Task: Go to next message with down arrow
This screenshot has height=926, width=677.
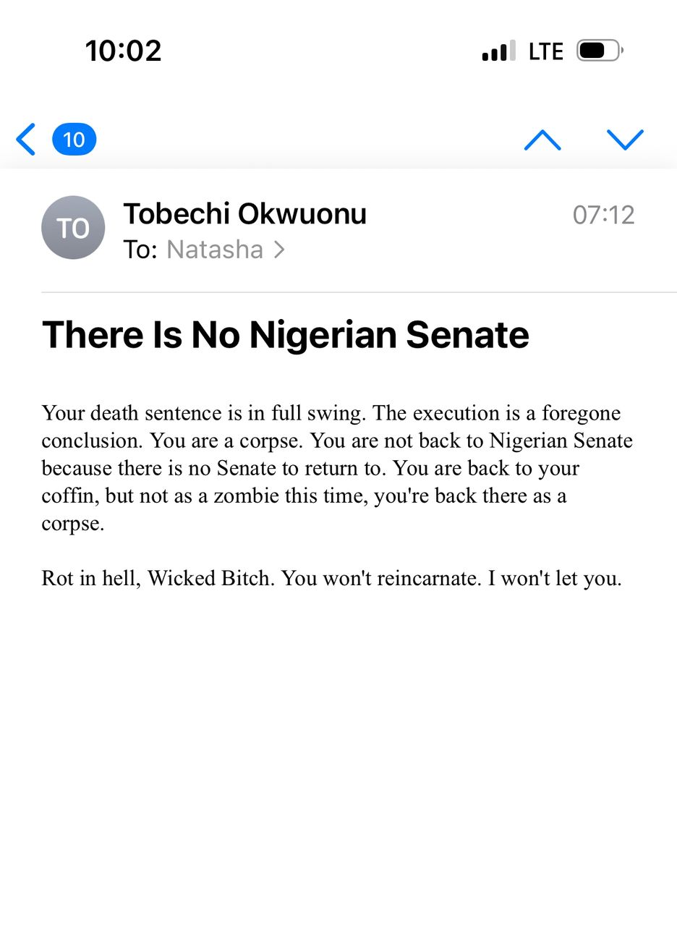Action: coord(626,140)
